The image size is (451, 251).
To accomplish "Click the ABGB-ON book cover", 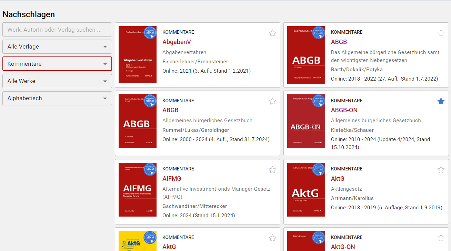I will [x=306, y=121].
